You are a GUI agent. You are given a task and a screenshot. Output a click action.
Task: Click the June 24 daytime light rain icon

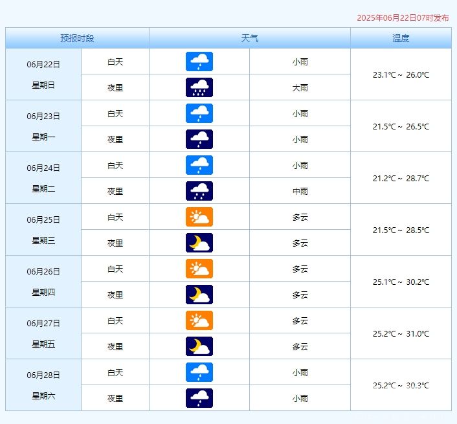pos(199,165)
